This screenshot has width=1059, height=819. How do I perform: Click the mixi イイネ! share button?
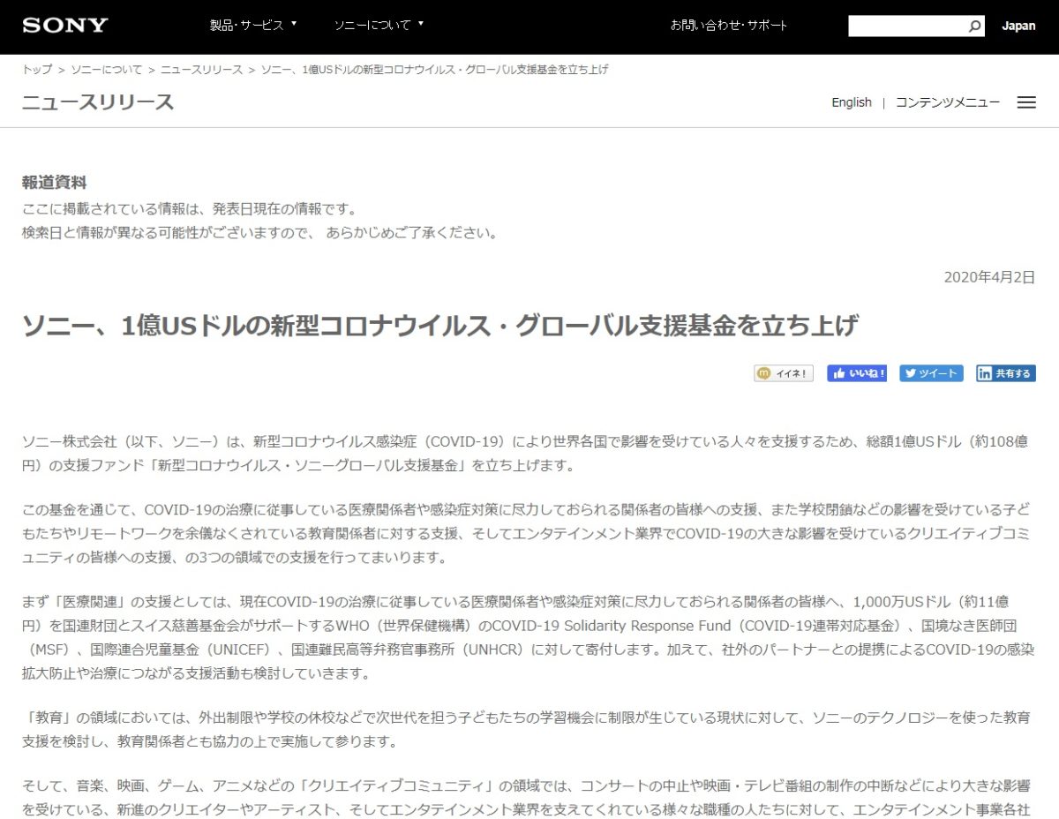tap(784, 373)
